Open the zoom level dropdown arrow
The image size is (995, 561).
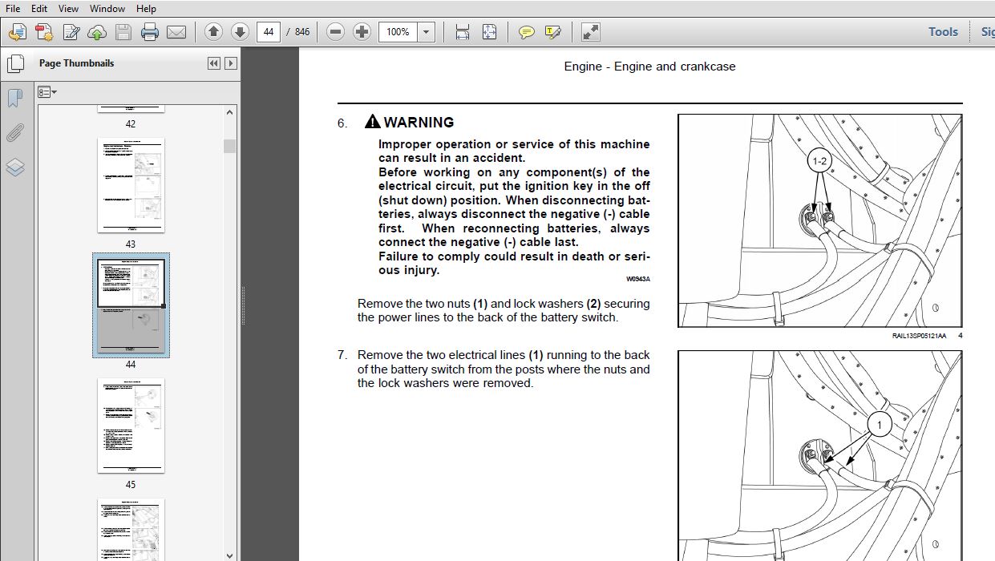point(427,32)
